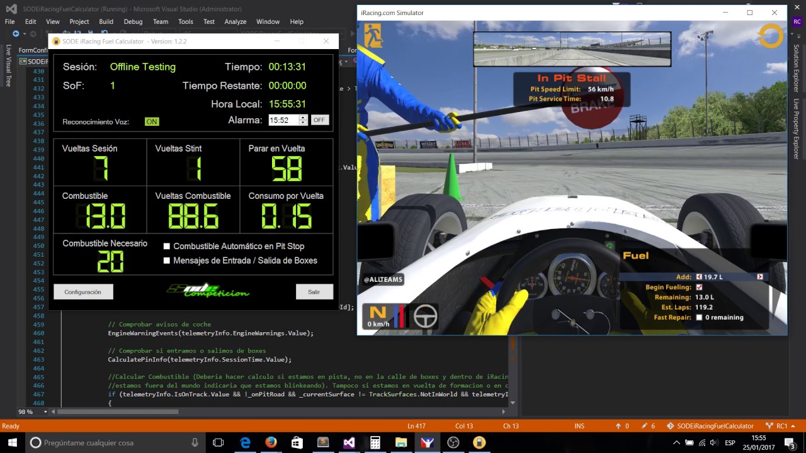This screenshot has width=806, height=453.
Task: Open the Window menu
Action: (x=268, y=21)
